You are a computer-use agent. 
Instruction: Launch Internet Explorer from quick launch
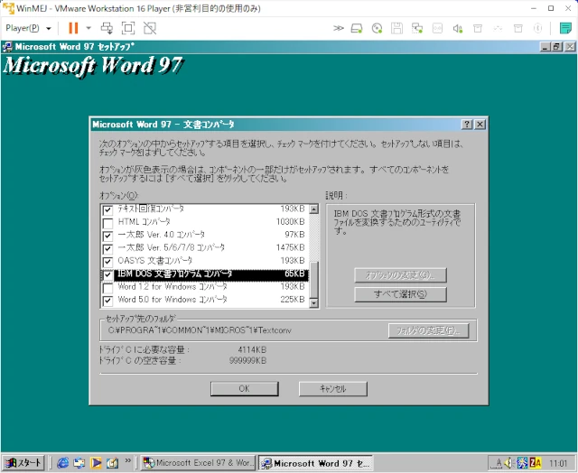pyautogui.click(x=63, y=463)
